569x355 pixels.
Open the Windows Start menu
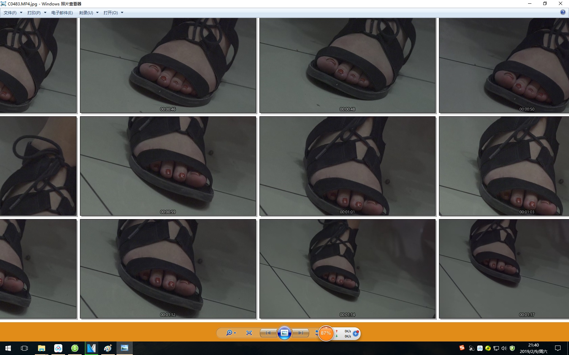point(8,348)
